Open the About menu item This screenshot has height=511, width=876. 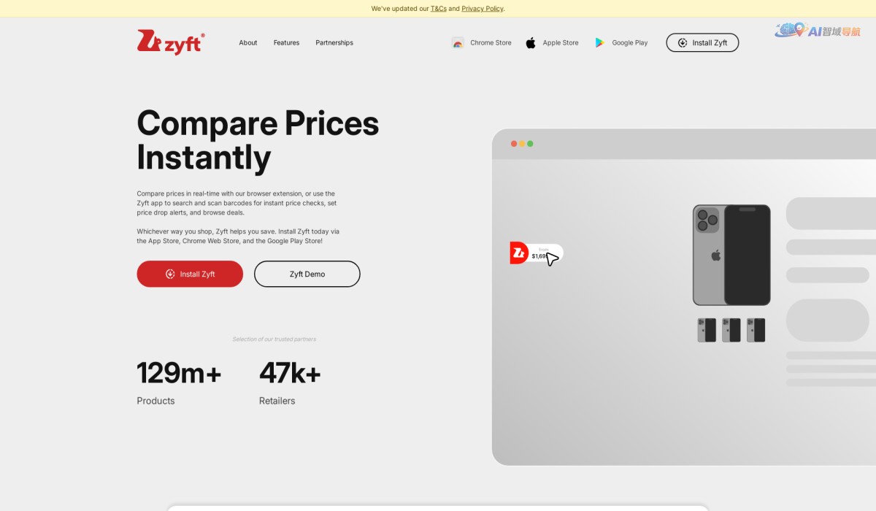[x=248, y=43]
